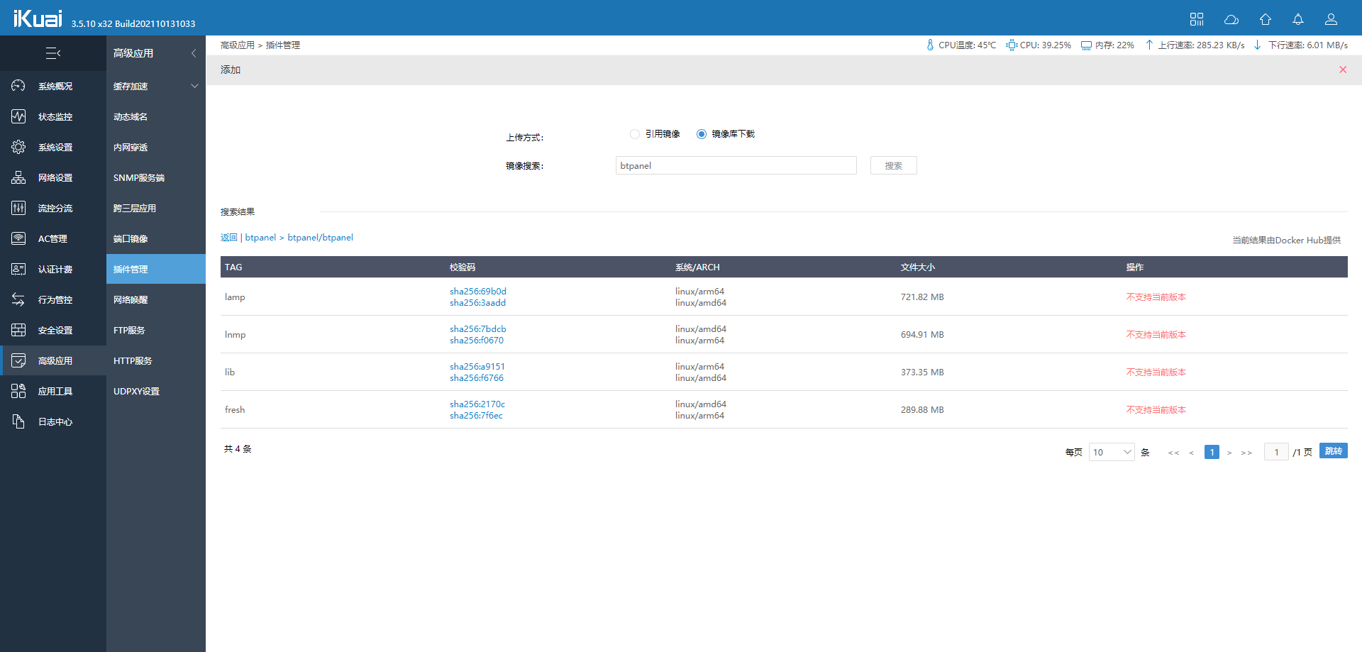Open user account icon
The height and width of the screenshot is (652, 1362).
click(1331, 19)
